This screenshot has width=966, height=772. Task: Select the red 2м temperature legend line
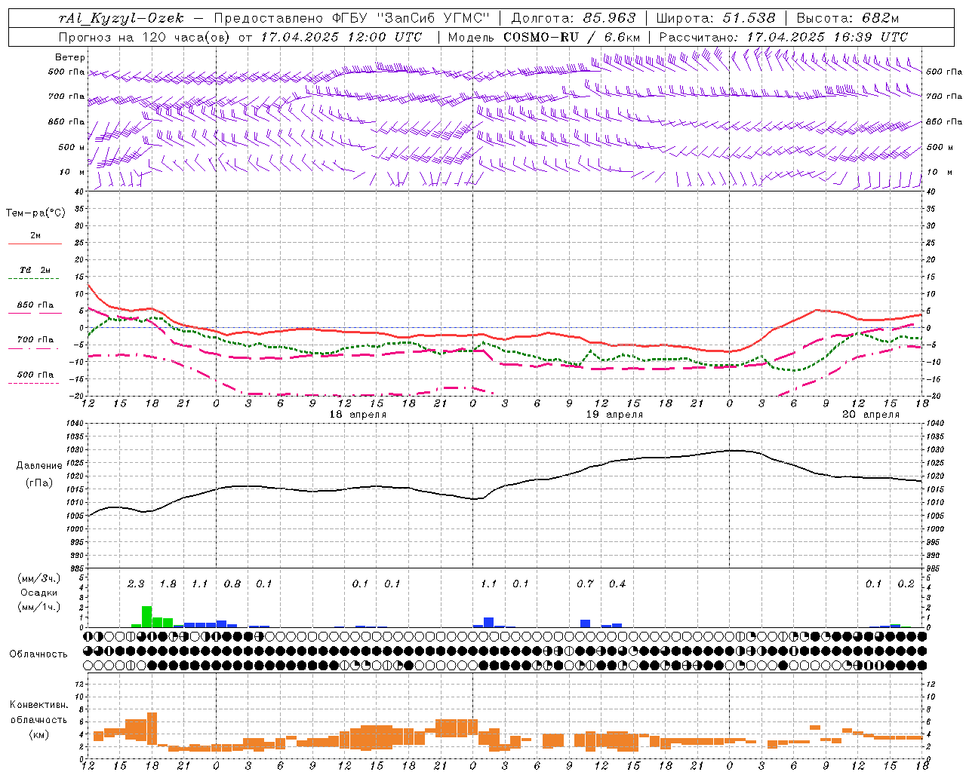click(35, 244)
